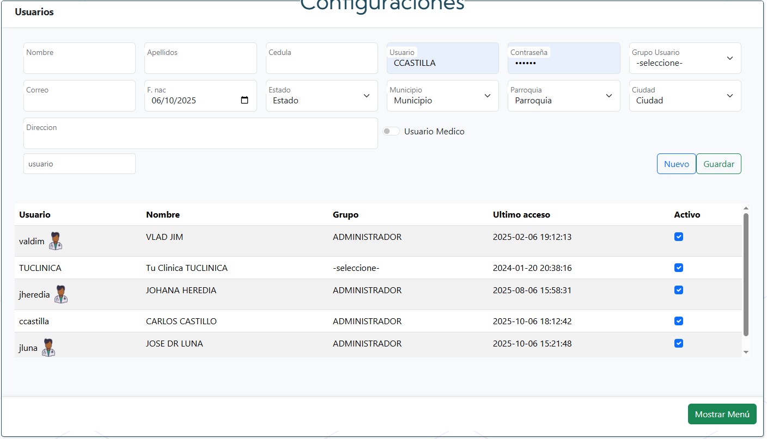Click access time 2025-02-06 19:12:13
The height and width of the screenshot is (439, 767).
tap(532, 237)
